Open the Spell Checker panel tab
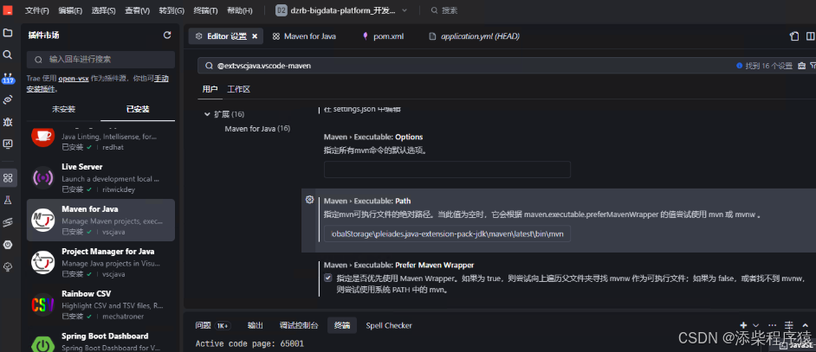Viewport: 816px width, 352px height. (x=389, y=325)
